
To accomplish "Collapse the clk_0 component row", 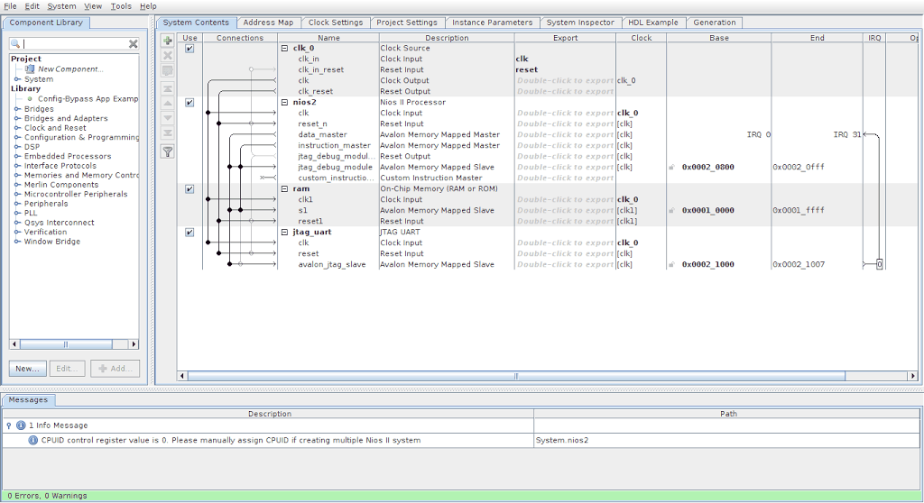I will click(285, 49).
